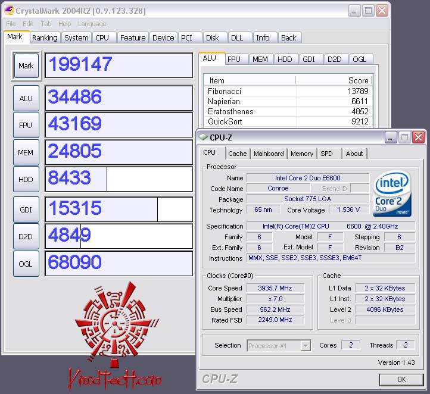Click the Intel Core 2 Duo logo

tap(392, 193)
